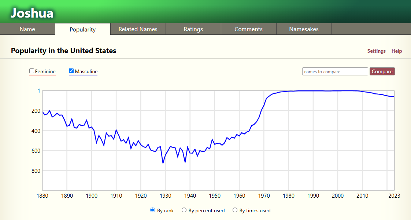Click the 600 rank axis label
This screenshot has width=411, height=220.
tap(36, 150)
